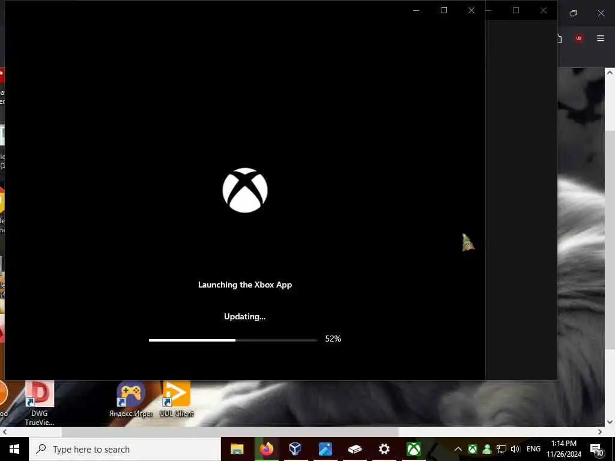Open the volume speaker tray icon
This screenshot has width=615, height=461.
pos(515,449)
